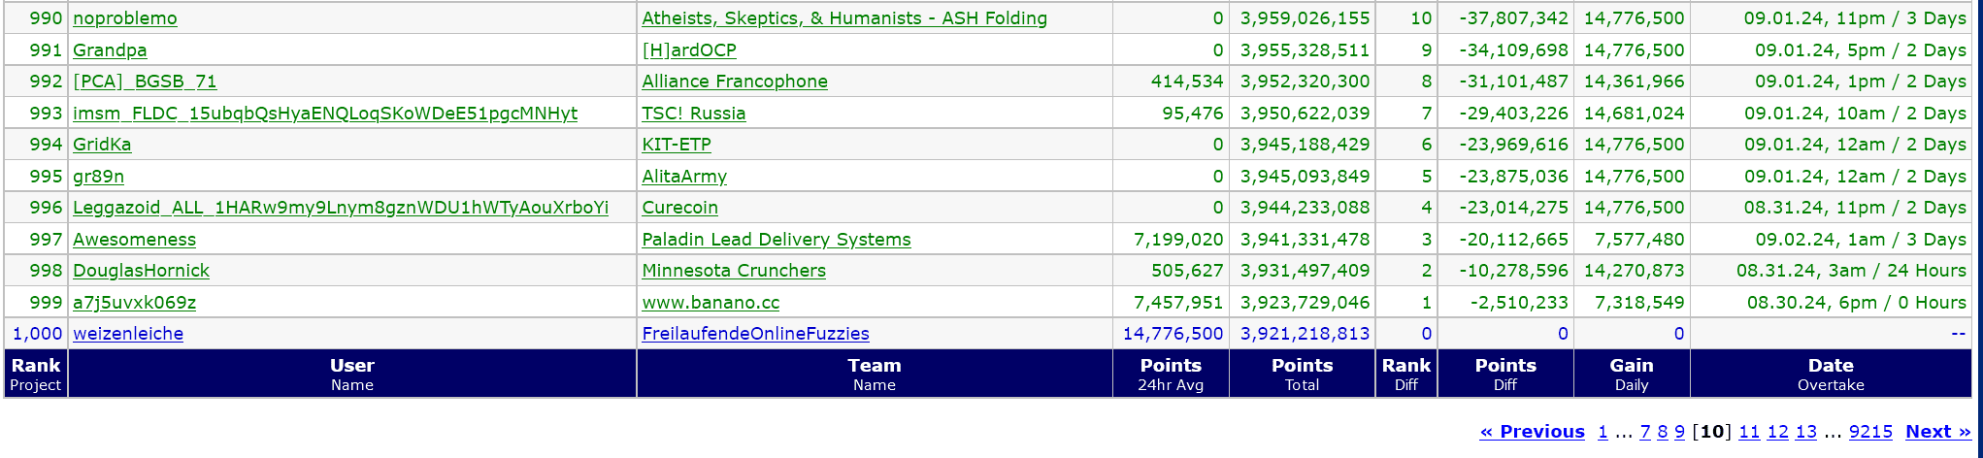Open the Grandpa user link

point(110,50)
